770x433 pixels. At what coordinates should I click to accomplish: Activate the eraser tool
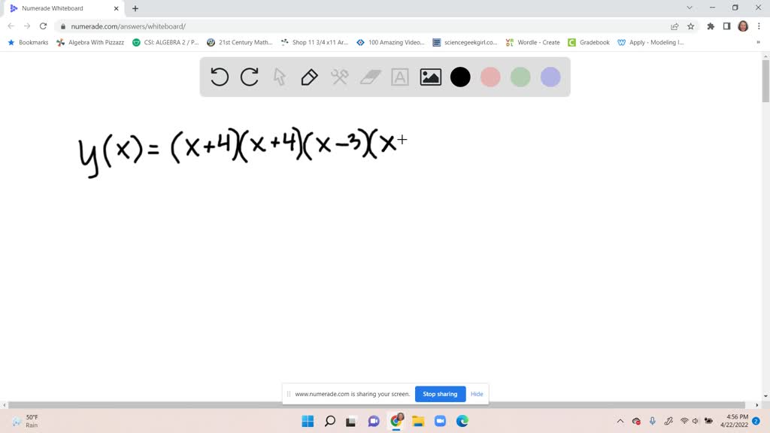(370, 77)
